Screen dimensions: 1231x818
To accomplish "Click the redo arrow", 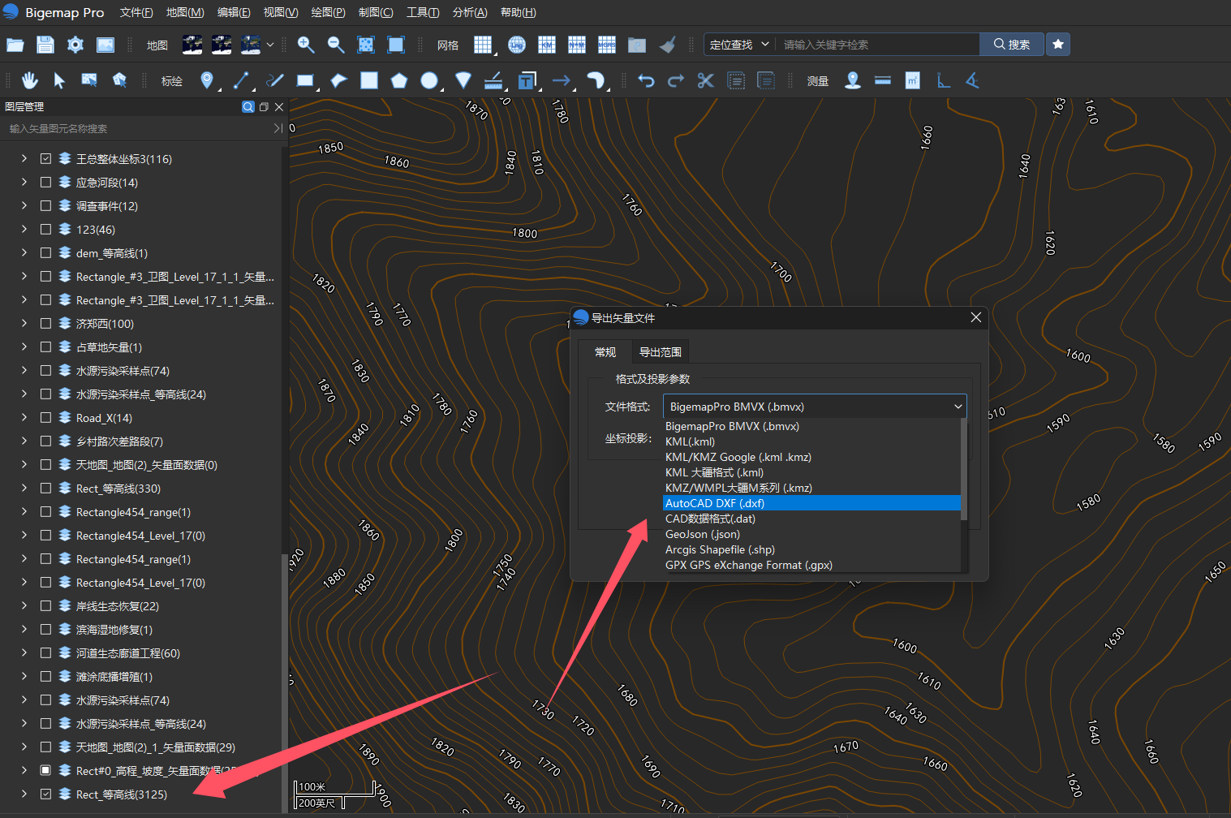I will (x=675, y=80).
